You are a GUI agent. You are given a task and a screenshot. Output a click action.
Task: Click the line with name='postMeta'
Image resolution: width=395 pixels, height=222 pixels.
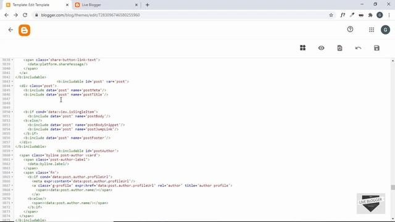tap(65, 90)
